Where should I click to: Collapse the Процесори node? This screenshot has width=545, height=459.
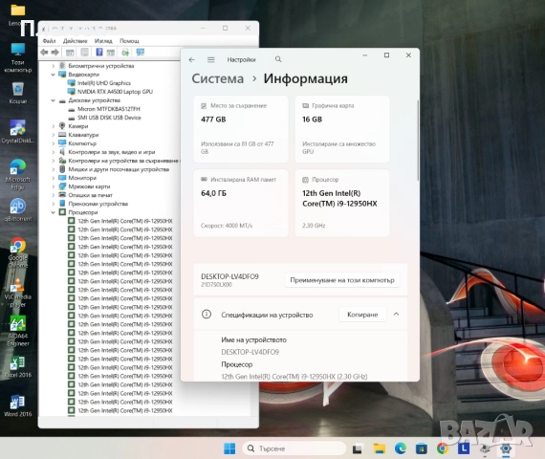54,212
